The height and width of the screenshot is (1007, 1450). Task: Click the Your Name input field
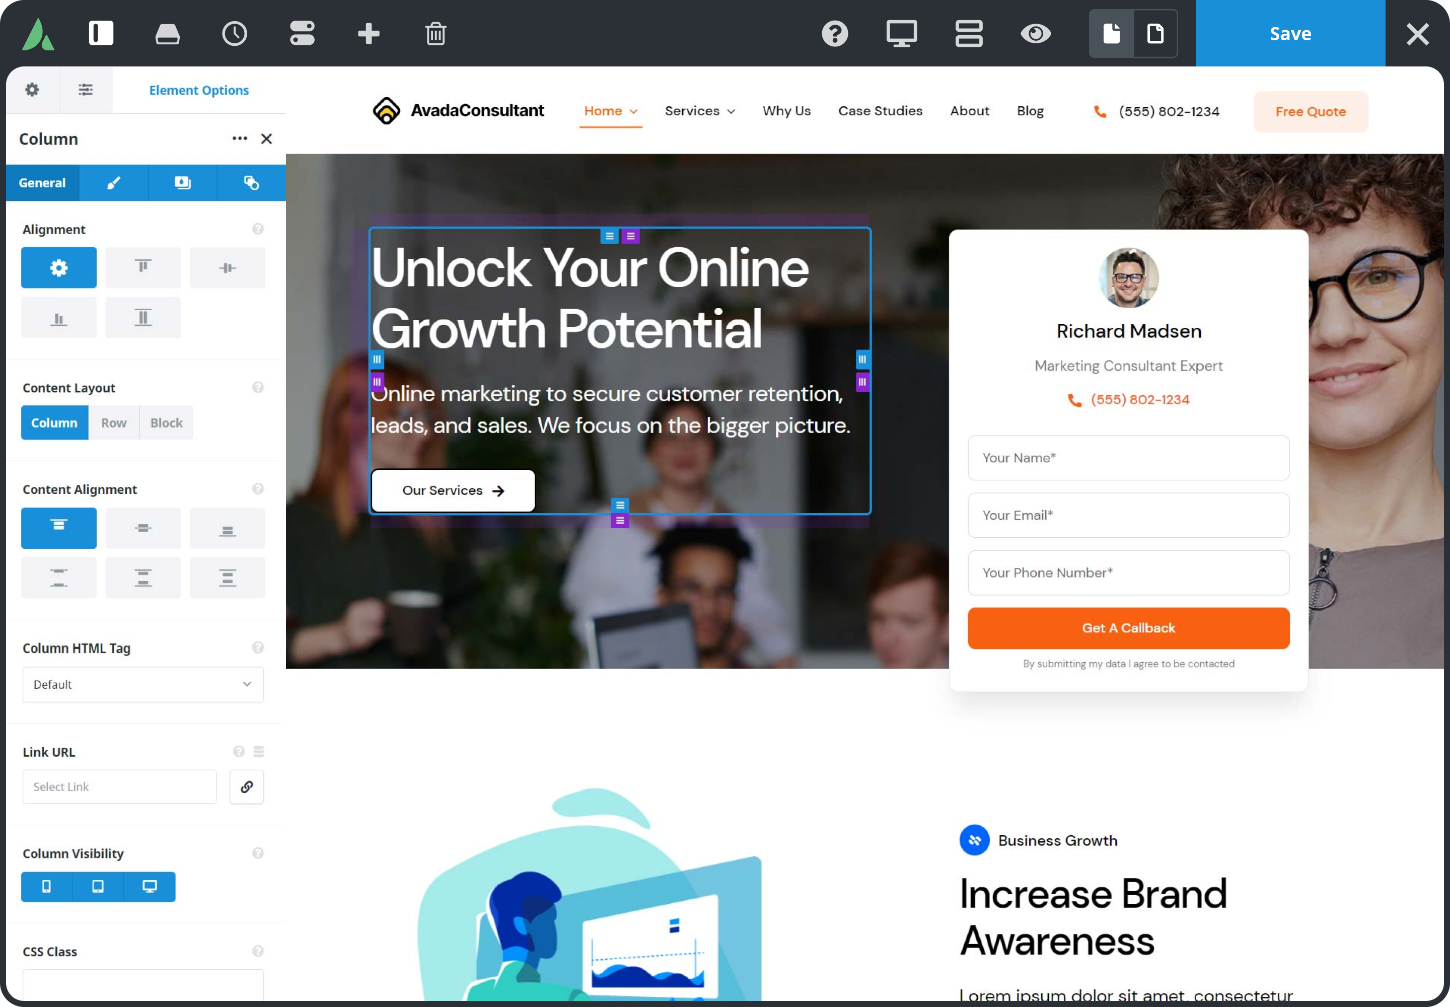point(1128,457)
